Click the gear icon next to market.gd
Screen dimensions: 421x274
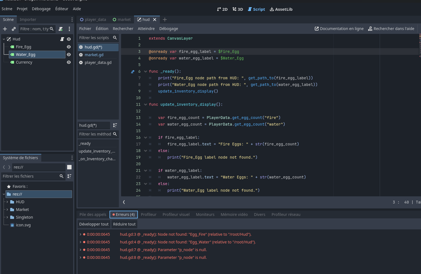(x=81, y=55)
